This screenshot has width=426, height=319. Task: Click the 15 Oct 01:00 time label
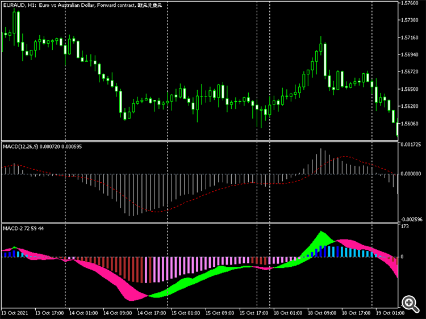tap(186, 313)
